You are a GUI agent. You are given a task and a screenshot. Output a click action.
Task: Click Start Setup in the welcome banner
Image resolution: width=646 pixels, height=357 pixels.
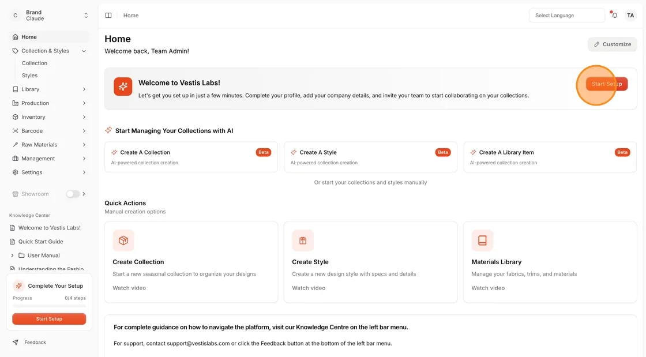coord(606,84)
